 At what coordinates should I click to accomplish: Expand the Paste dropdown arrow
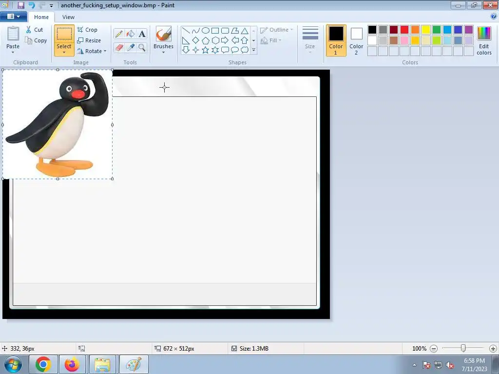[x=13, y=53]
